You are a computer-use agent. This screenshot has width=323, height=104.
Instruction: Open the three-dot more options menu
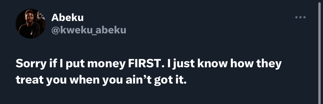point(301,18)
